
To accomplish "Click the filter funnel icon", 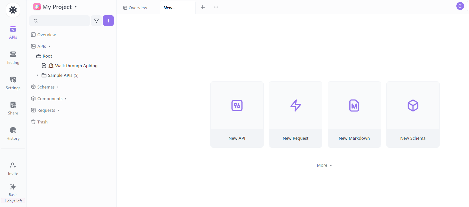I will coord(96,21).
